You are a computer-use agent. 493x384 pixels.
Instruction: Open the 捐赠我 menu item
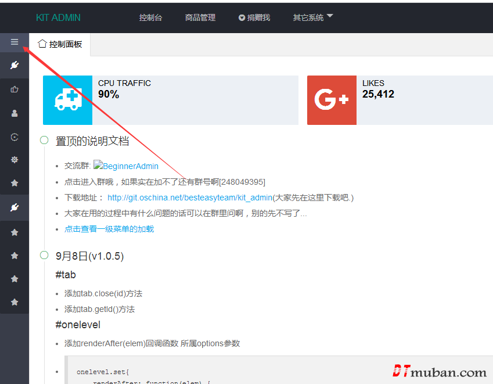254,17
